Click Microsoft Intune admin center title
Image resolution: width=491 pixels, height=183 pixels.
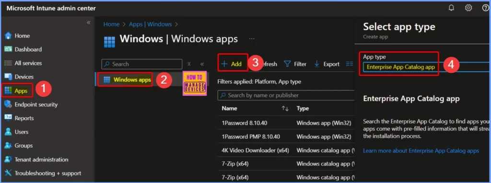[x=51, y=8]
